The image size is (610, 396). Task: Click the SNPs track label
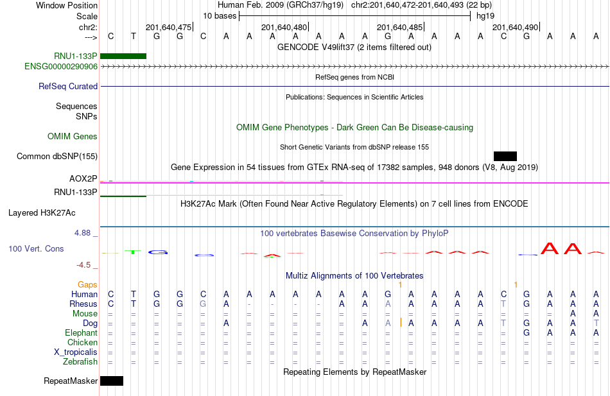coord(87,116)
